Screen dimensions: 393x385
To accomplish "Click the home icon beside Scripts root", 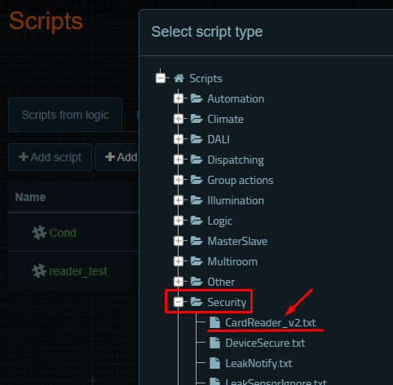I will (x=179, y=78).
